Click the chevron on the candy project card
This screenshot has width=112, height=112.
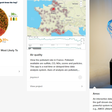point(19,71)
